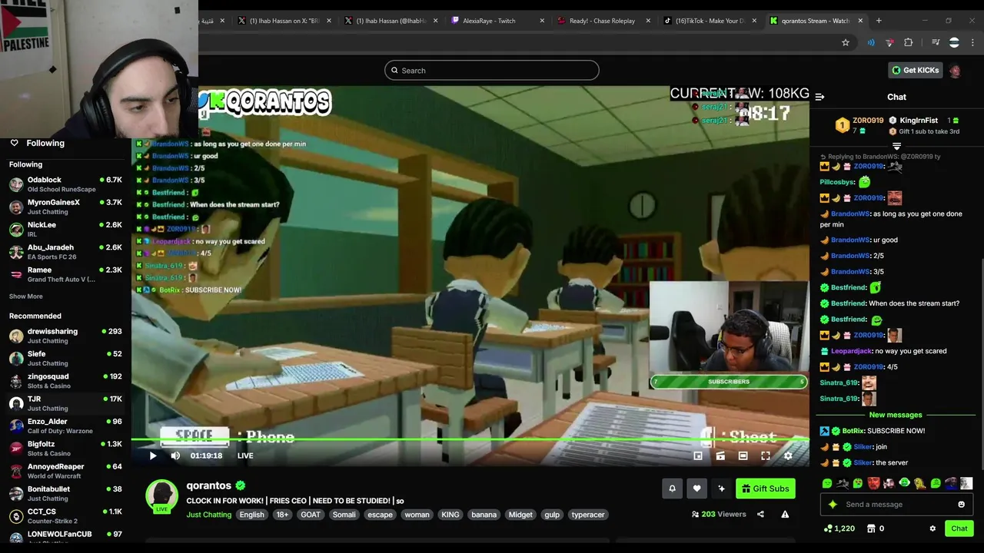
Task: Open emoji picker in message box
Action: [961, 505]
